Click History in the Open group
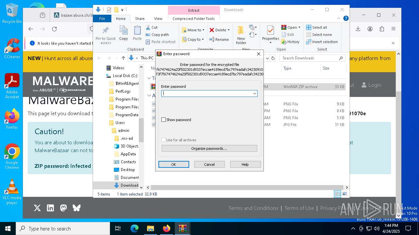This screenshot has width=419, height=235. pos(290,42)
